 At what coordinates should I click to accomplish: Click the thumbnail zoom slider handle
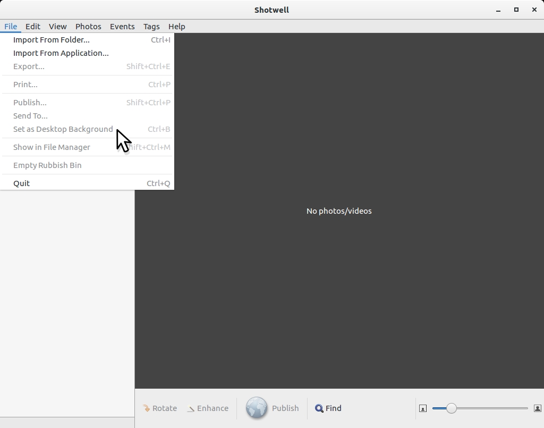451,408
